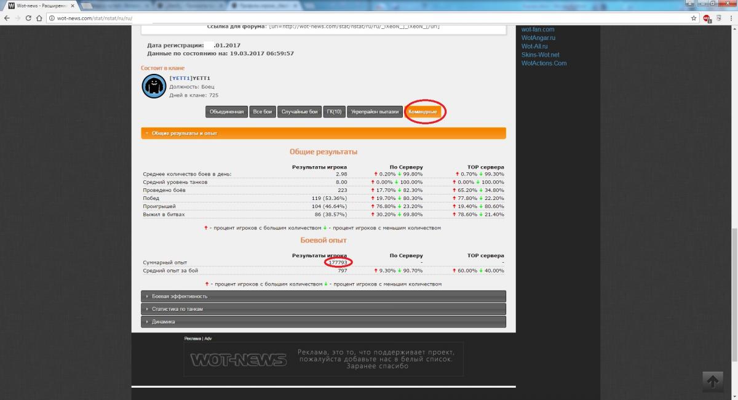
Task: Bookmark page with star icon
Action: coord(694,18)
